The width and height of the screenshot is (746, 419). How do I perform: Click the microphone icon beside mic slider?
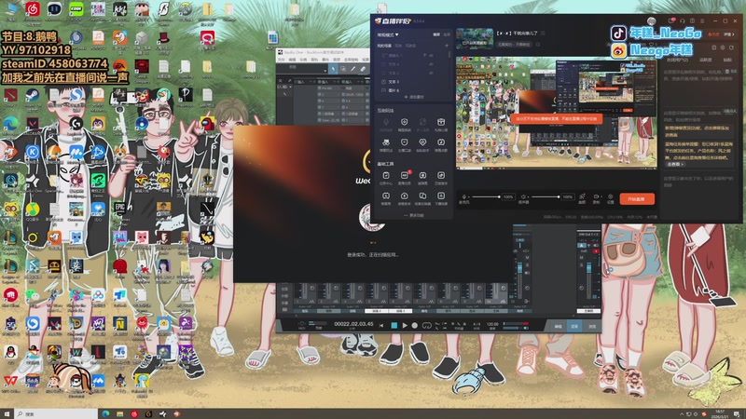click(464, 196)
